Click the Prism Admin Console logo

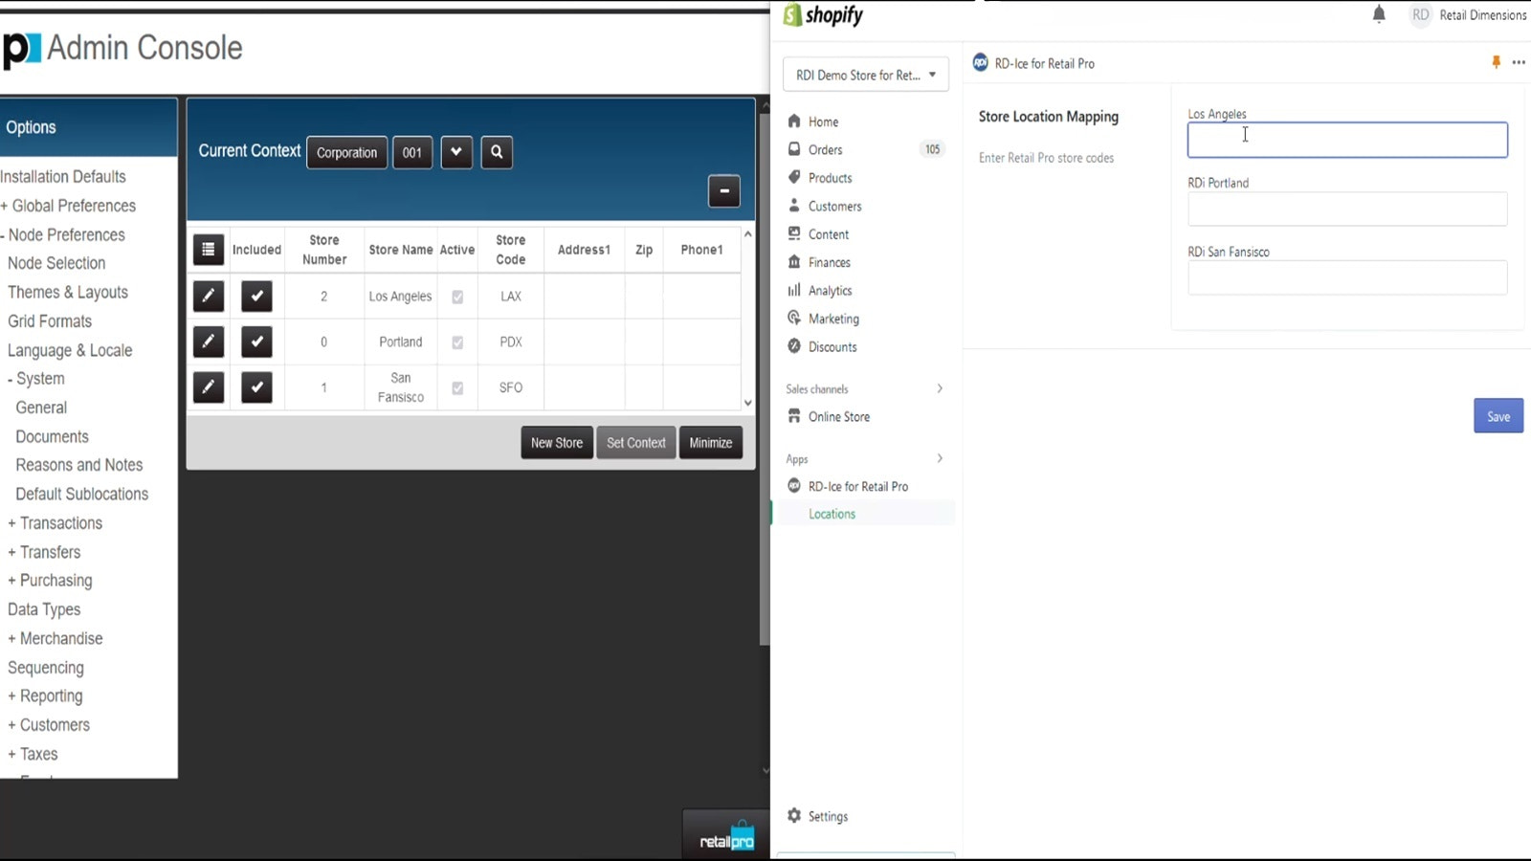coord(21,48)
